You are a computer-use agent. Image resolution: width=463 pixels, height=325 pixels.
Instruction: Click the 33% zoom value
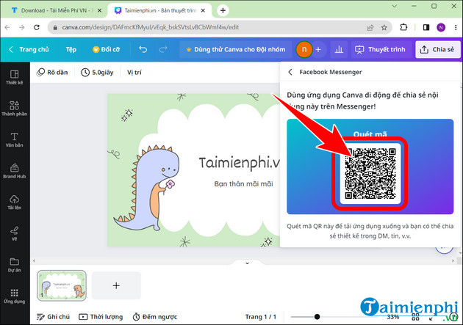coord(392,317)
